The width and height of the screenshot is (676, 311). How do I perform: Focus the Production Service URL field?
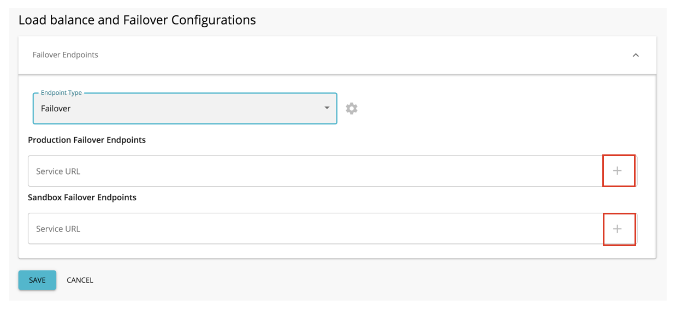[x=314, y=171]
